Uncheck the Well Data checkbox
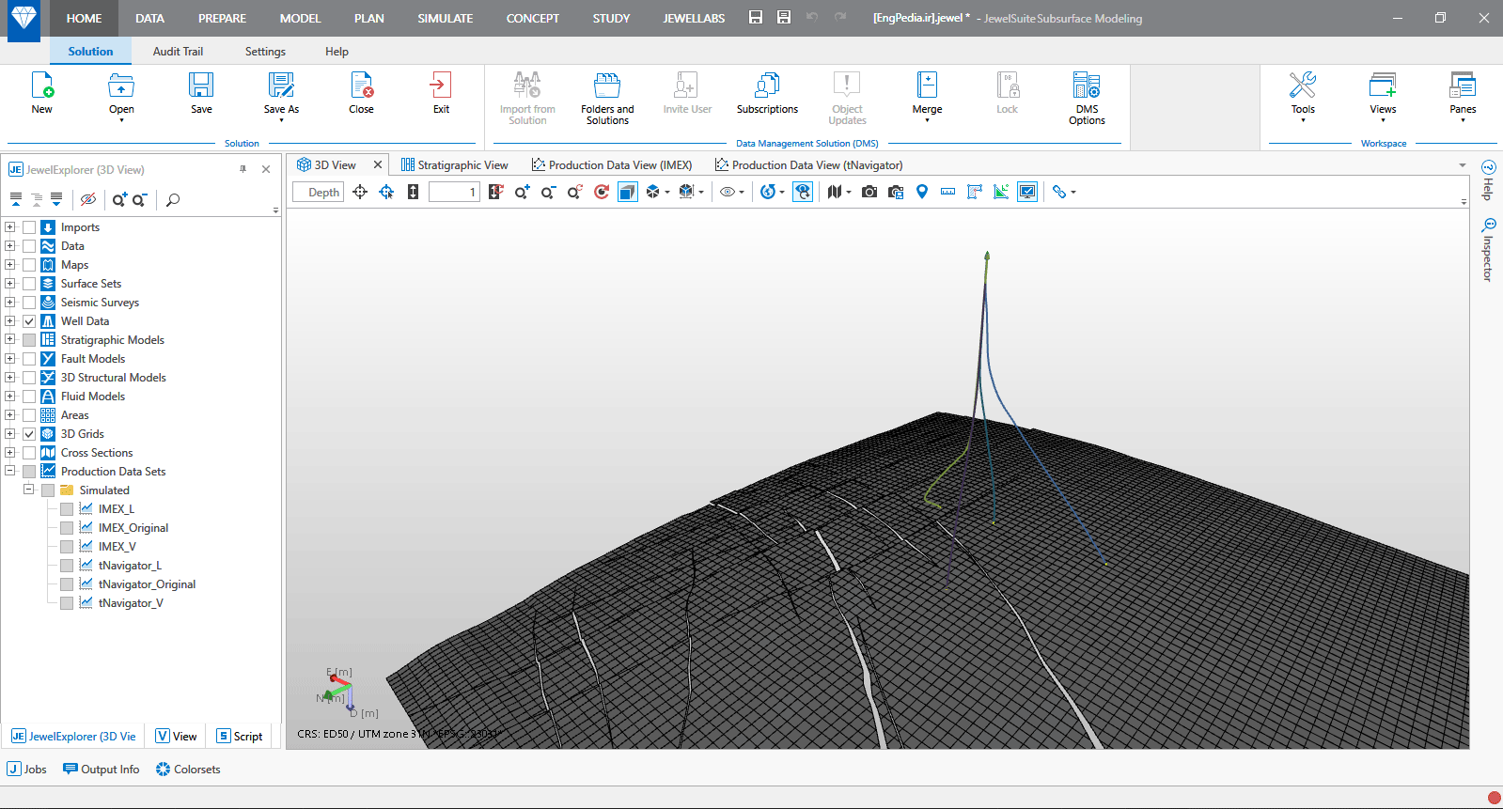This screenshot has width=1503, height=809. coord(29,321)
